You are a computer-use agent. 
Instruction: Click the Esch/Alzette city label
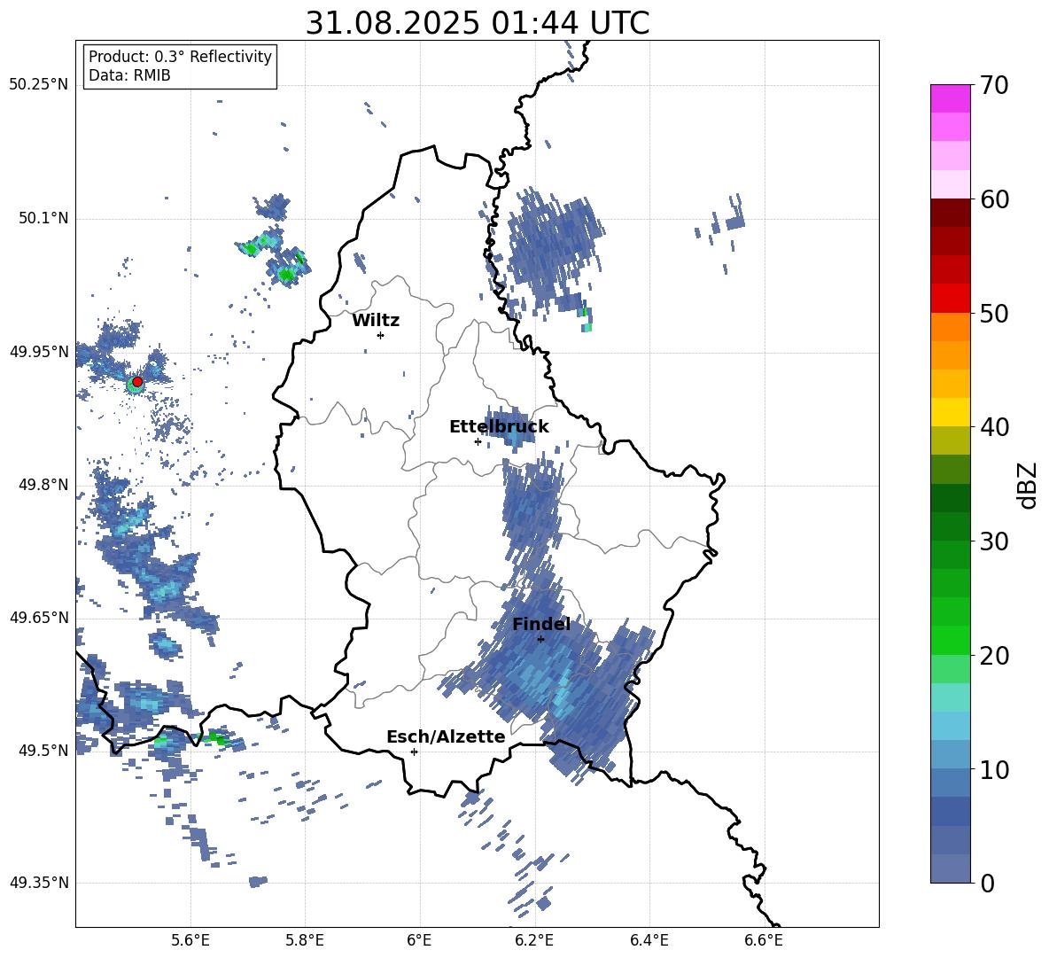(x=446, y=736)
